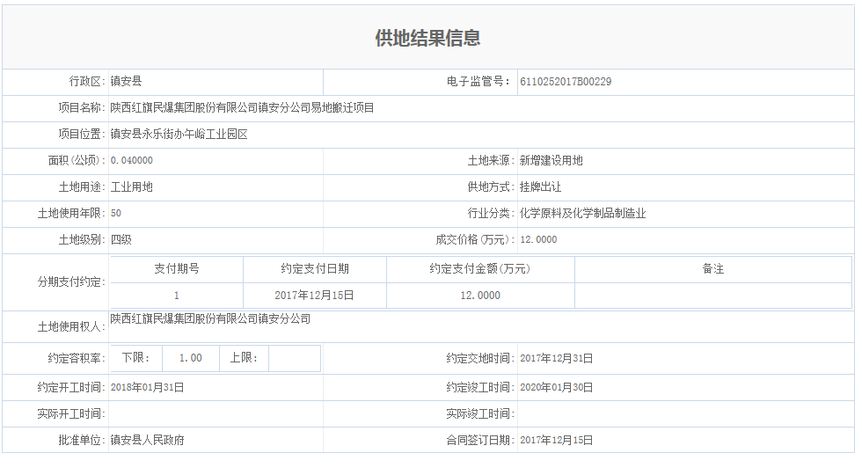This screenshot has height=475, width=862.
Task: Click the industry category 化学原料及化学制品制造业
Action: 582,213
